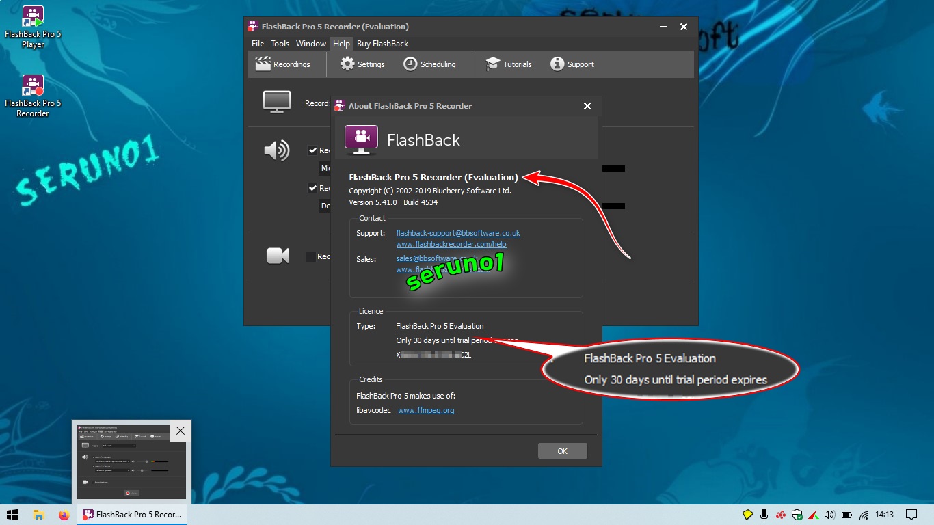Toggle the first sound recording checkbox
Screen dimensions: 934x525
tap(312, 150)
